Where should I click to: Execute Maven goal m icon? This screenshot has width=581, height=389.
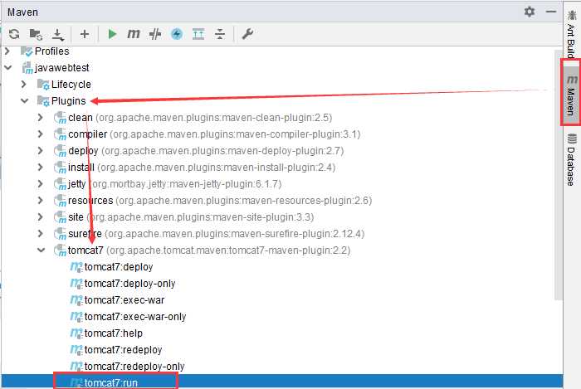(x=134, y=34)
